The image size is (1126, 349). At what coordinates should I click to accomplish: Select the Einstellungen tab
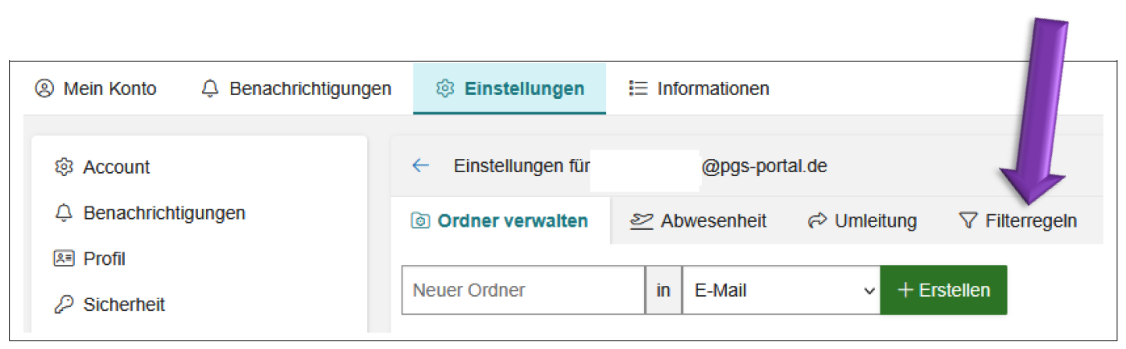click(510, 89)
